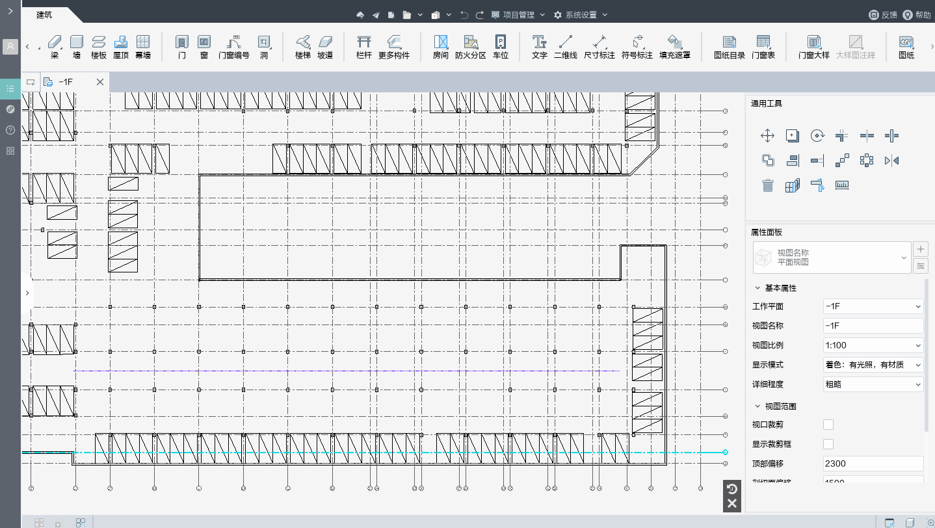Toggle the 视口裁剪 checkbox
The height and width of the screenshot is (528, 935).
(828, 425)
